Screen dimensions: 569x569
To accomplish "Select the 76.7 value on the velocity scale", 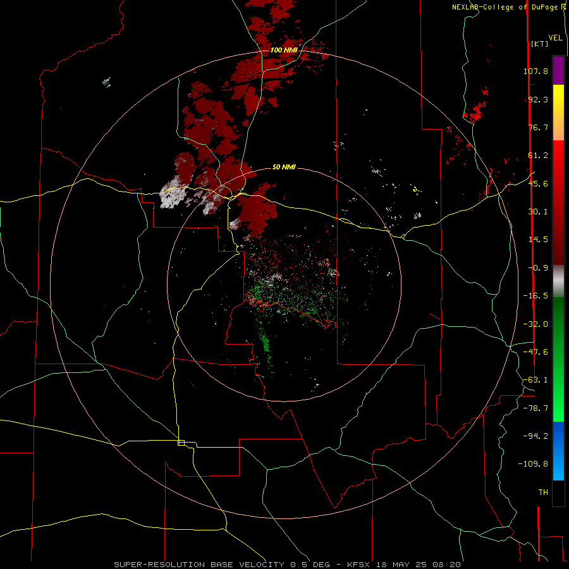I will click(538, 127).
